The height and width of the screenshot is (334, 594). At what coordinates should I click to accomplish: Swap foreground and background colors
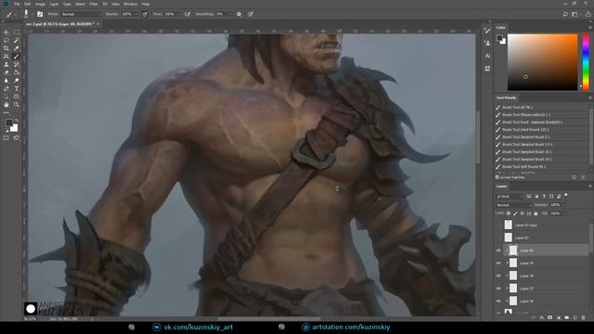(17, 121)
